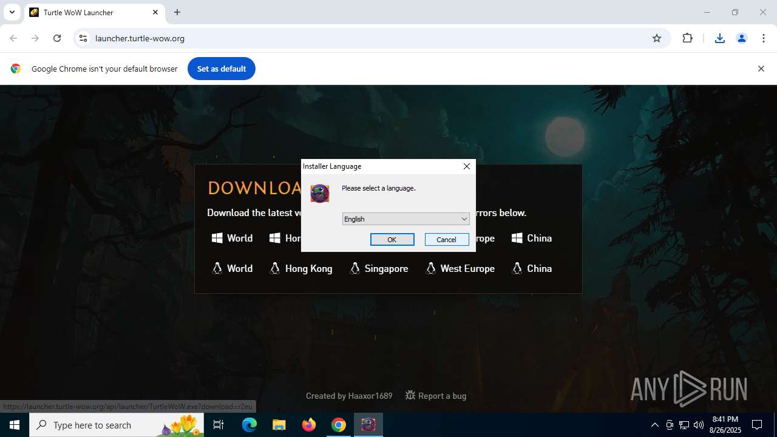Show Chrome downloads
777x437 pixels.
click(719, 38)
